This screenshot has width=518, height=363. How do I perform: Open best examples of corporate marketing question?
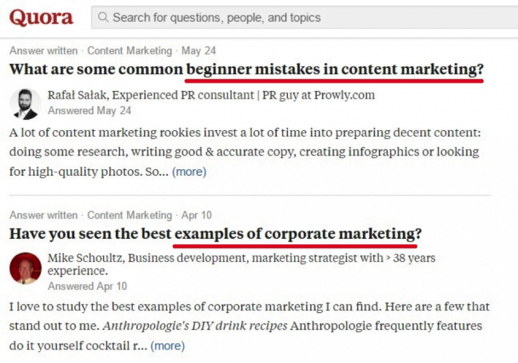click(215, 234)
